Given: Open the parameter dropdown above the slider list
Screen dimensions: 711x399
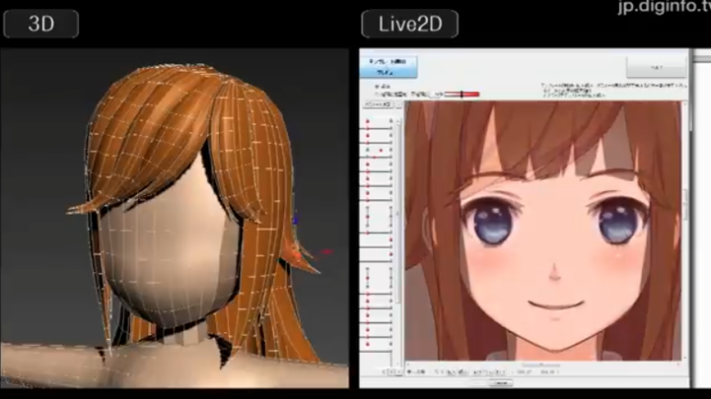Looking at the screenshot, I should (378, 105).
